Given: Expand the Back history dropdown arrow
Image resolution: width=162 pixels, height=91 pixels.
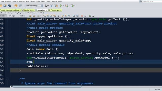Looking at the screenshot, I should pyautogui.click(x=36, y=16).
